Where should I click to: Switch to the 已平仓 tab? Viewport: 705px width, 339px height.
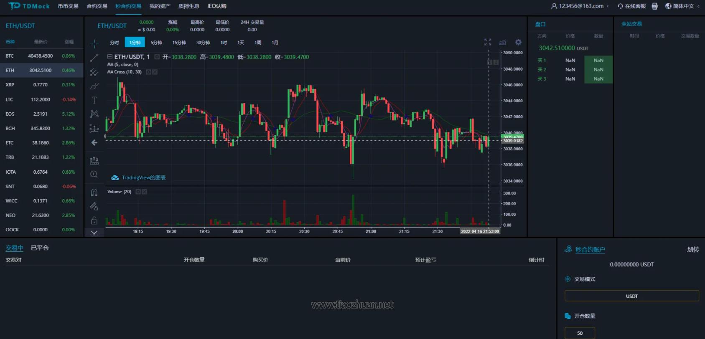coord(40,248)
